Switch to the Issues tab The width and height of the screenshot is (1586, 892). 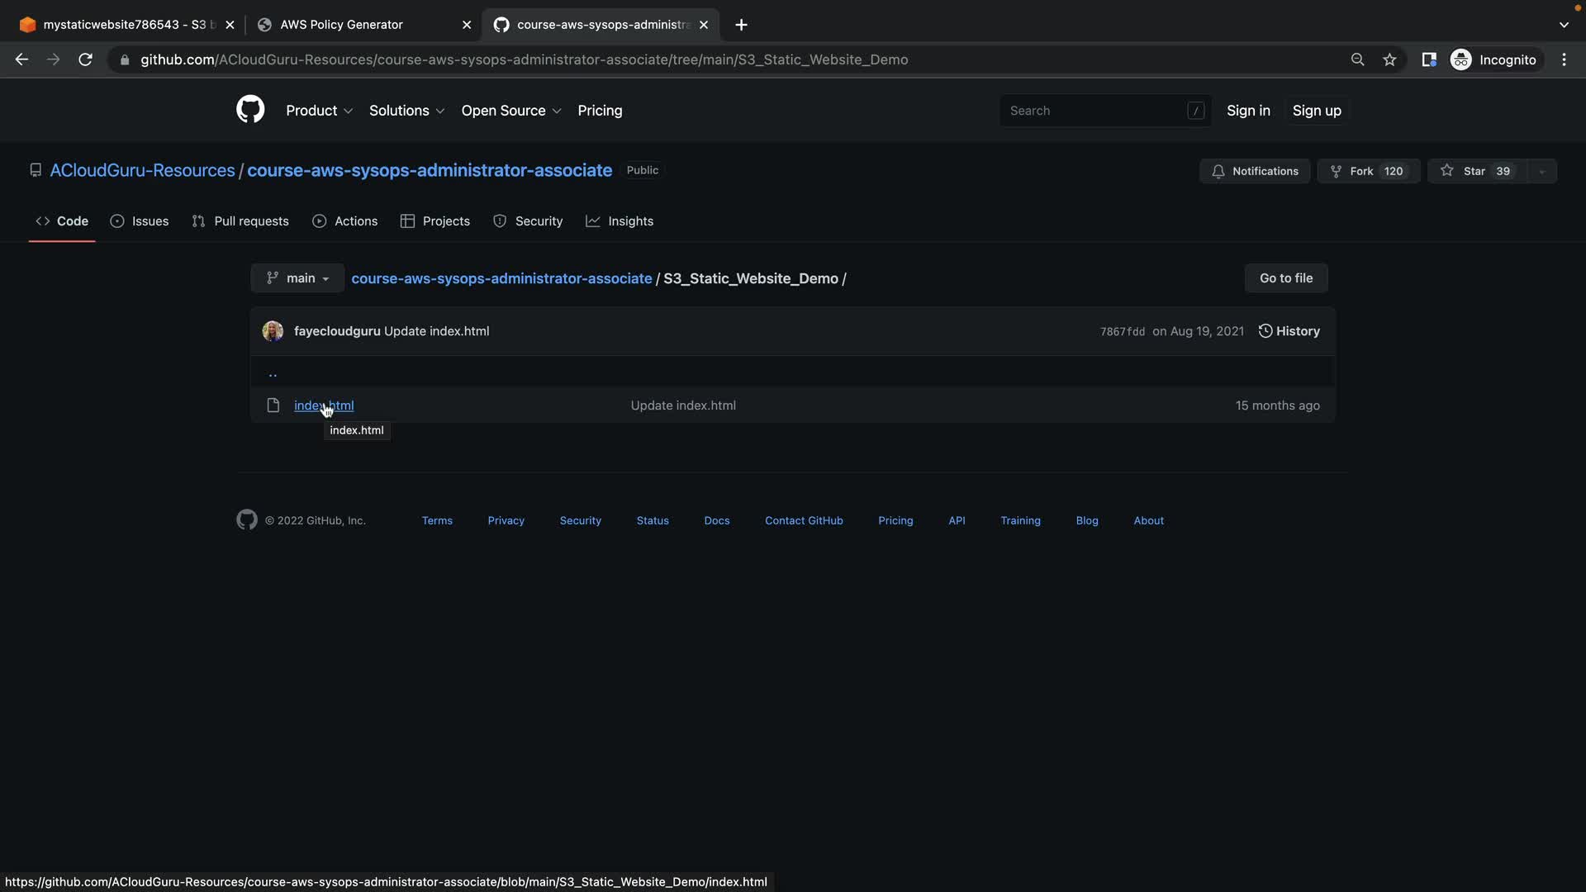140,221
